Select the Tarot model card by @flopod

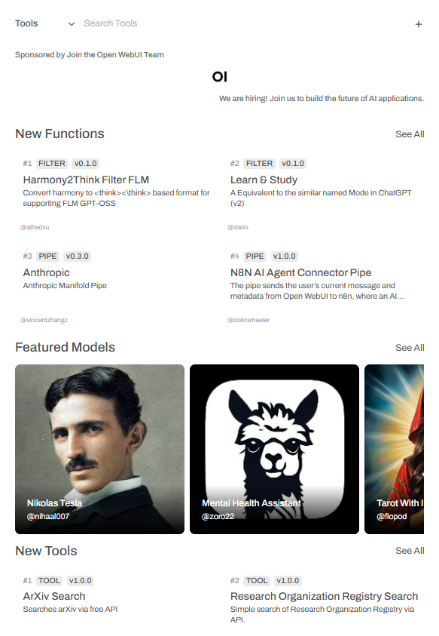[394, 449]
